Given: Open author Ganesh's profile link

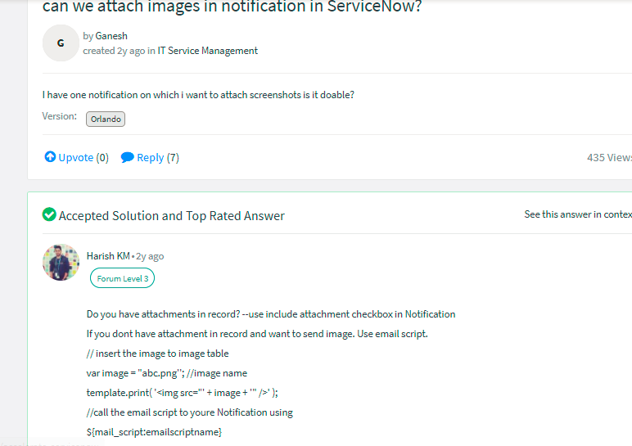Looking at the screenshot, I should [x=111, y=36].
